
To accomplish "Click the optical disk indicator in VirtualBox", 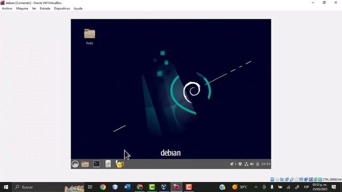I will pos(277,179).
